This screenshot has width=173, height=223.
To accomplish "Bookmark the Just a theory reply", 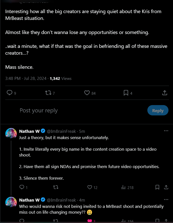I will point(157,187).
